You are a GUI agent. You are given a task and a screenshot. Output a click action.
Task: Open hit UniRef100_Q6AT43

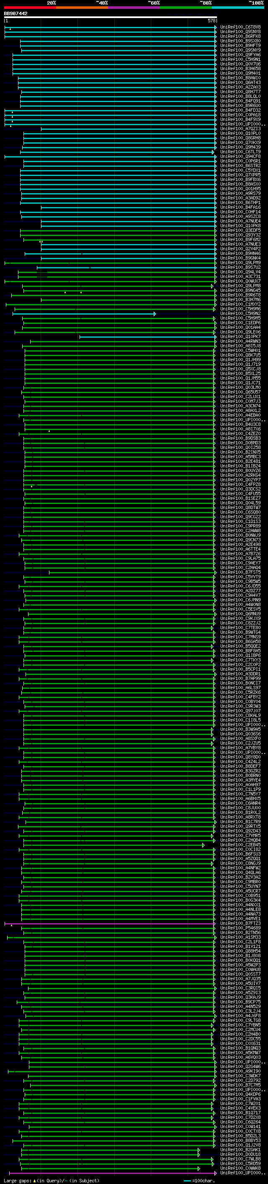pyautogui.click(x=240, y=83)
